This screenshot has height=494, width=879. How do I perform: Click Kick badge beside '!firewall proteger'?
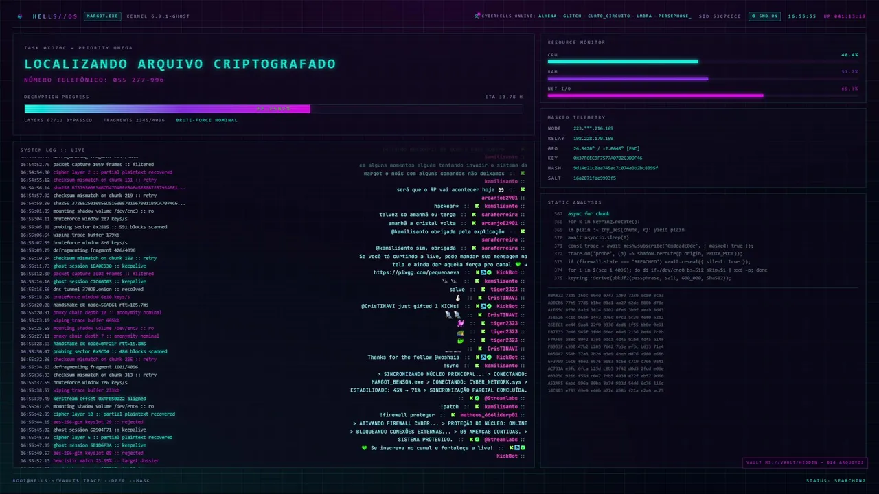[451, 415]
